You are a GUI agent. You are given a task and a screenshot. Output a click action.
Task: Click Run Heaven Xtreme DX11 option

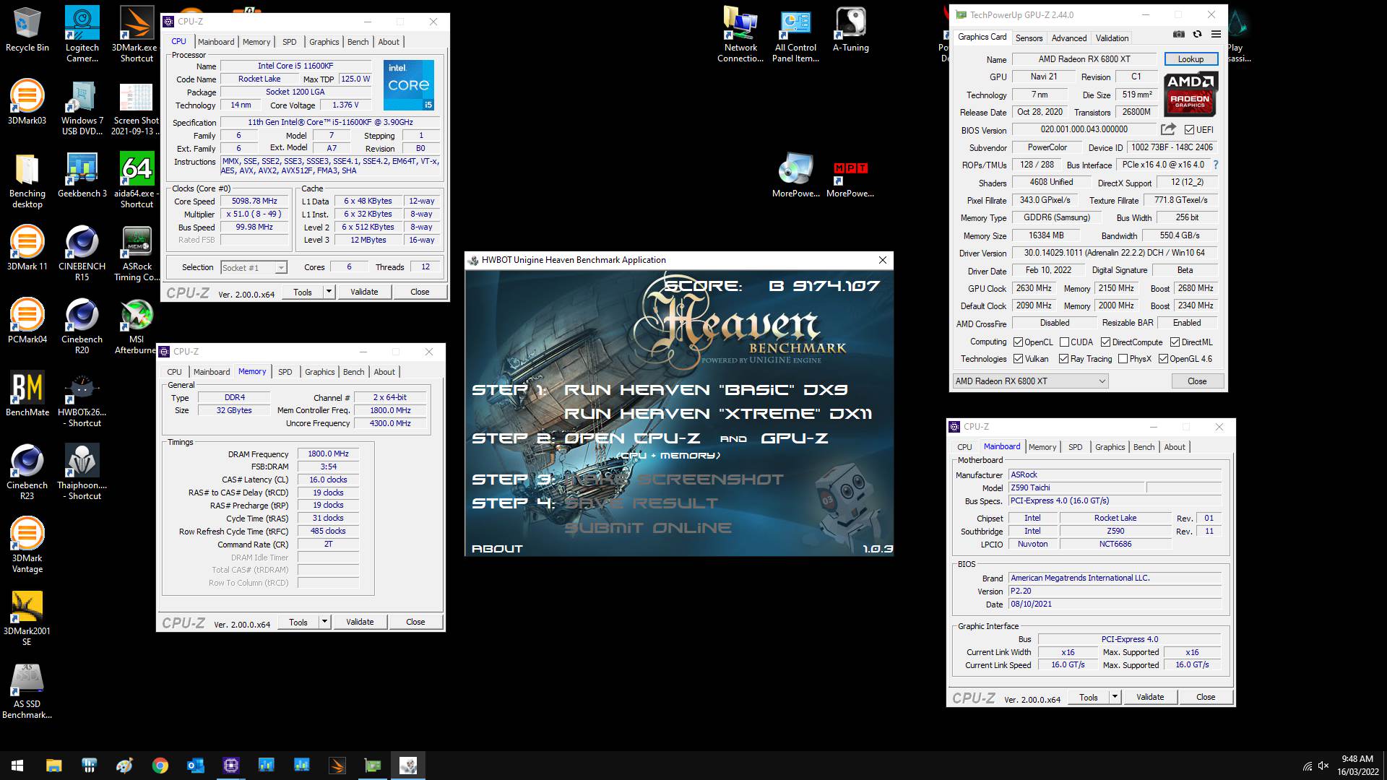[x=717, y=414]
